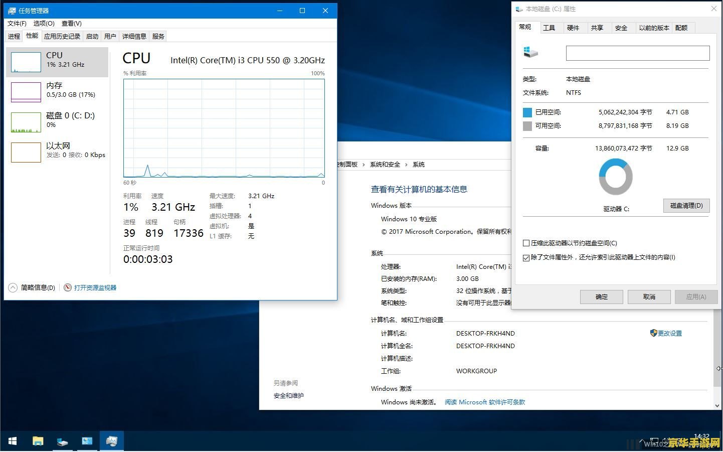Switch to the Services tab
This screenshot has height=452, width=723.
coord(158,36)
